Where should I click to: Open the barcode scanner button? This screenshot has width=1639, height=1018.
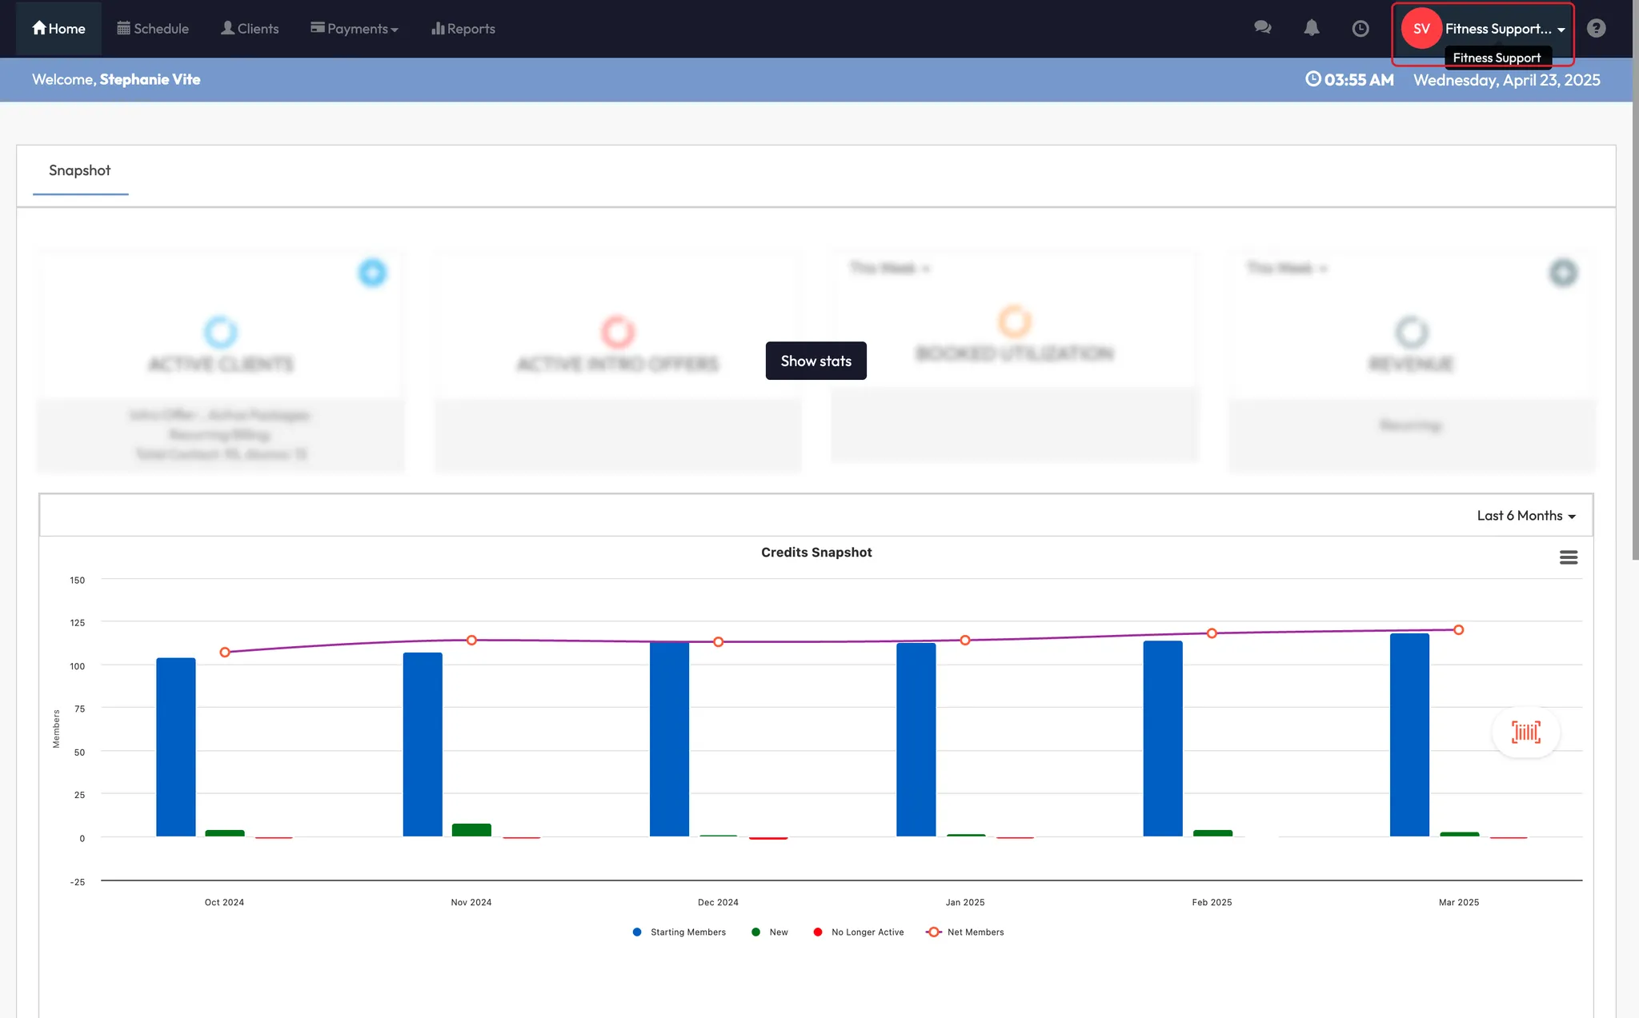click(1525, 732)
